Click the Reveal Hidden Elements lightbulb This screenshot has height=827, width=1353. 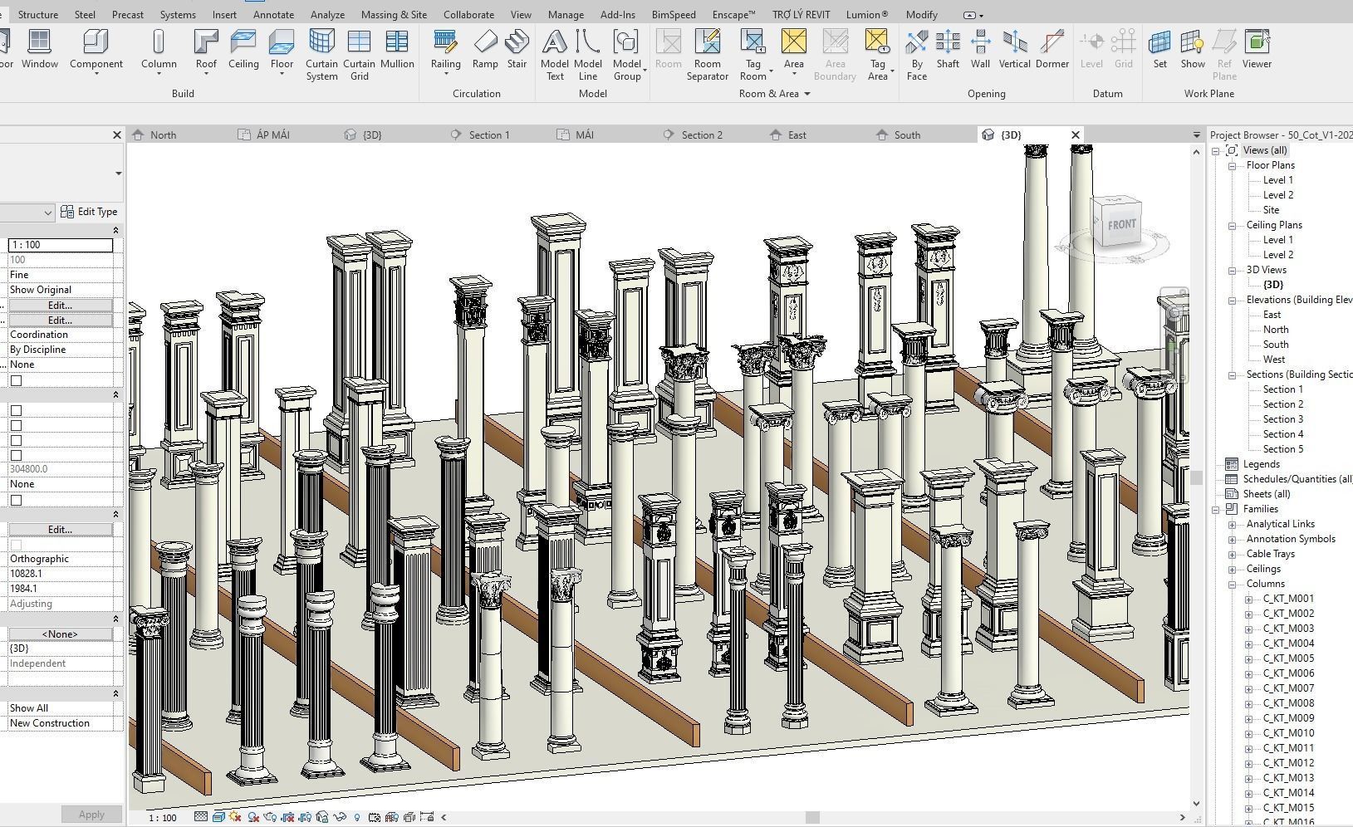point(358,817)
